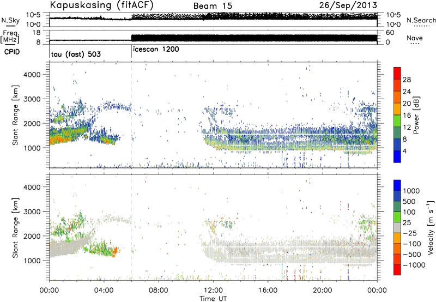The image size is (436, 302).
Task: Click the gray segment of the Velocity colorbar
Action: (x=397, y=228)
